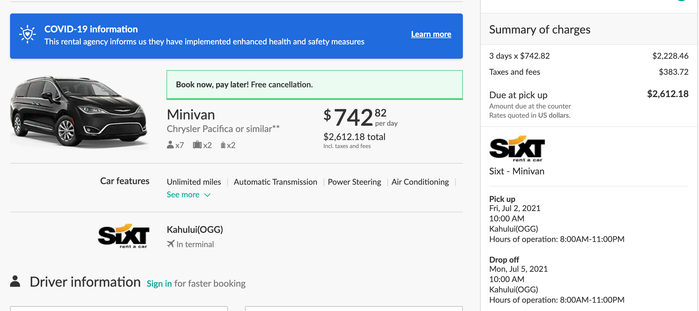
Task: Click the Unlimited miles feature
Action: click(194, 182)
